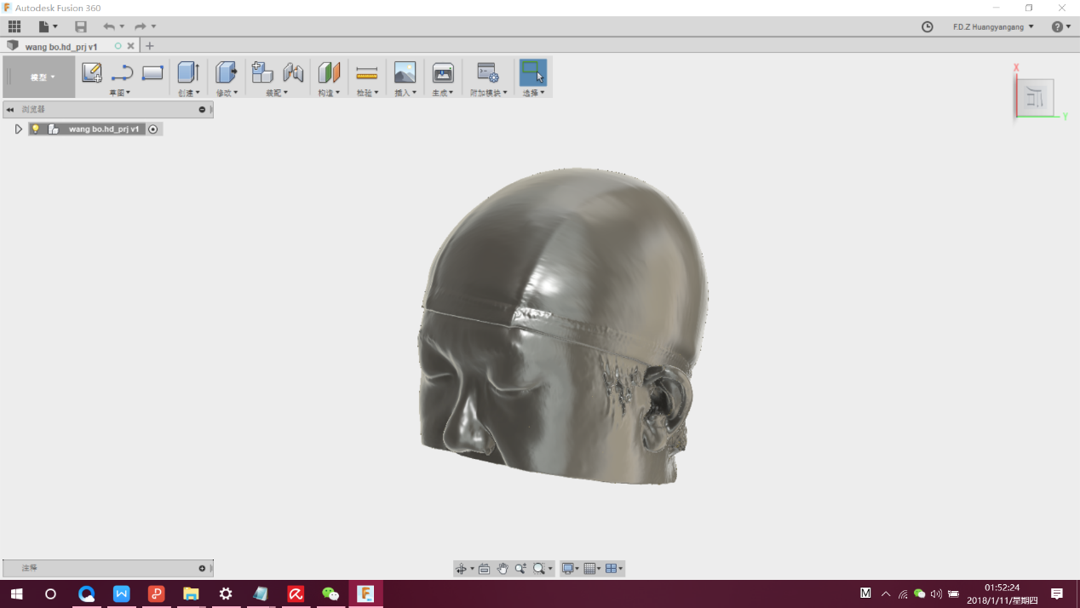Open the job status clock icon
Image resolution: width=1080 pixels, height=608 pixels.
(928, 26)
